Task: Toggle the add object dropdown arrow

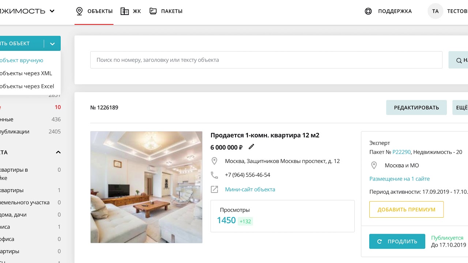Action: click(x=52, y=44)
